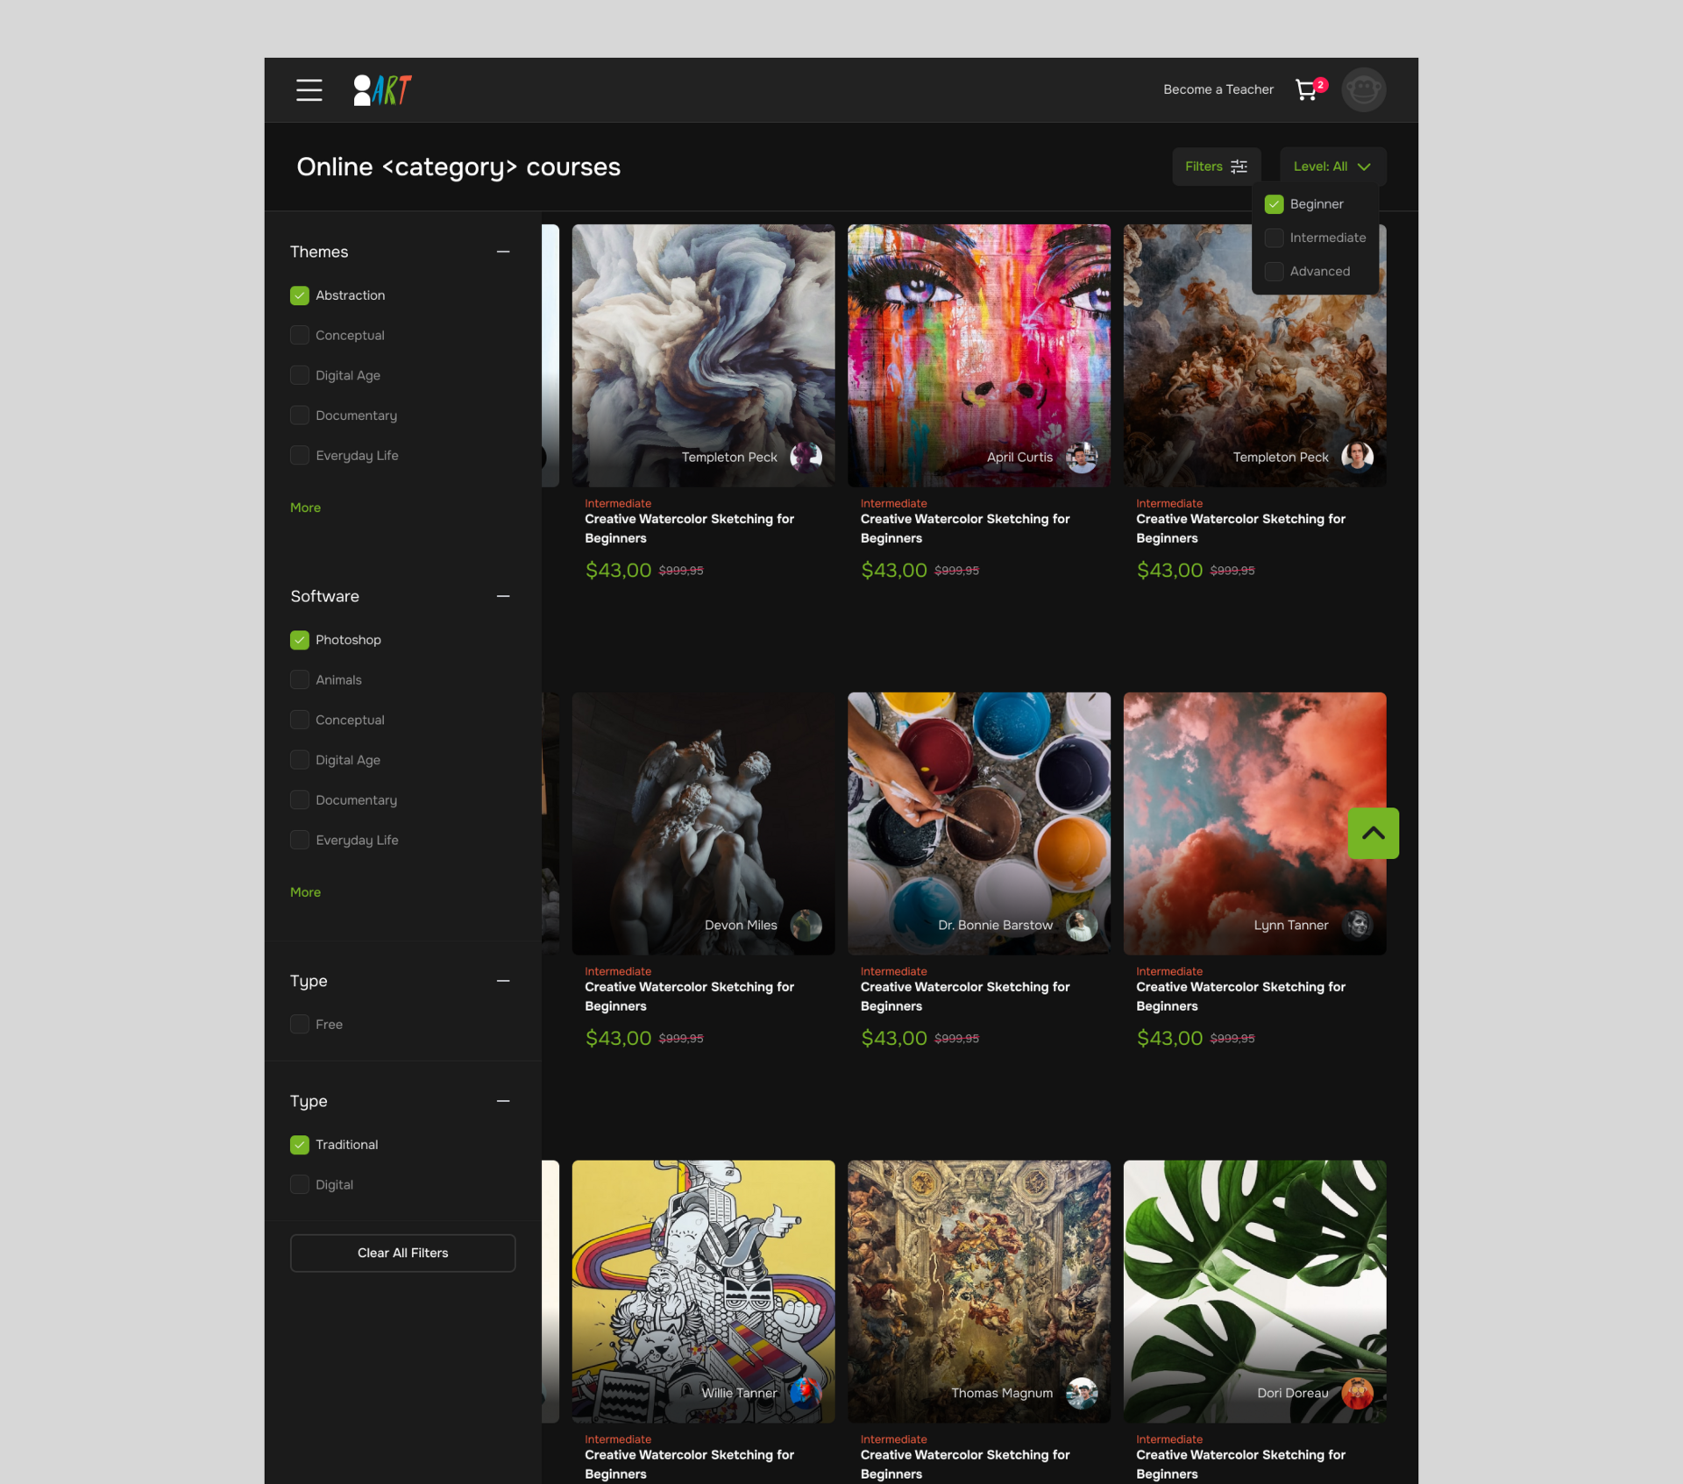
Task: Check the Digital type checkbox
Action: (300, 1184)
